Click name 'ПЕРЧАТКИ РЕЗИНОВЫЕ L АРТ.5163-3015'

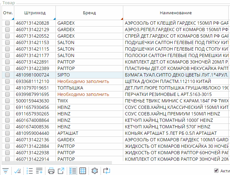click(168, 94)
